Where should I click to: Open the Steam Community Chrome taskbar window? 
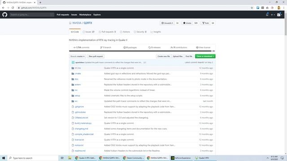coord(133,158)
